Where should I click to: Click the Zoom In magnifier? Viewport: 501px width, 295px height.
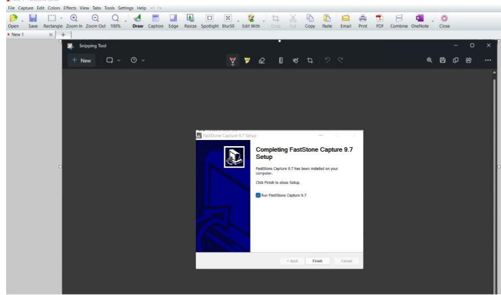(x=74, y=19)
